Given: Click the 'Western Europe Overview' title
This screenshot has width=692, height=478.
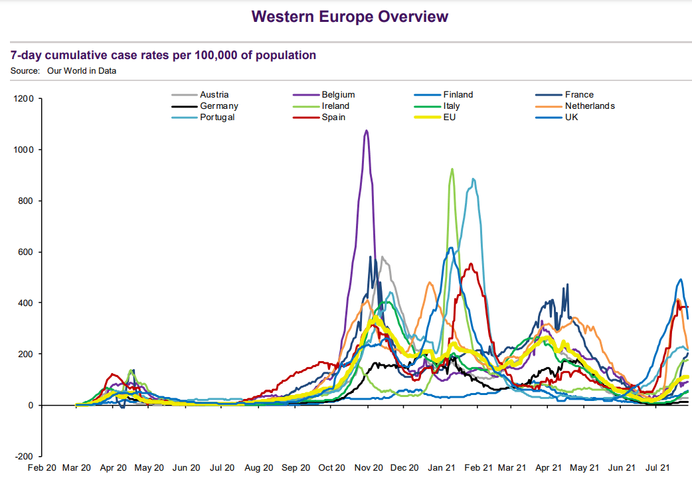Looking at the screenshot, I should 349,17.
